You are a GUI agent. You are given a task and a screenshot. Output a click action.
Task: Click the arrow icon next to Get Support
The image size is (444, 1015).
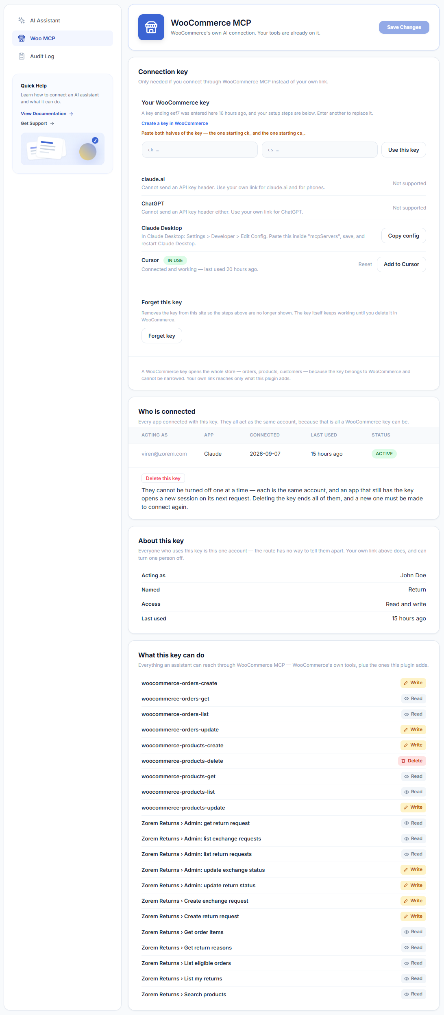coord(52,124)
